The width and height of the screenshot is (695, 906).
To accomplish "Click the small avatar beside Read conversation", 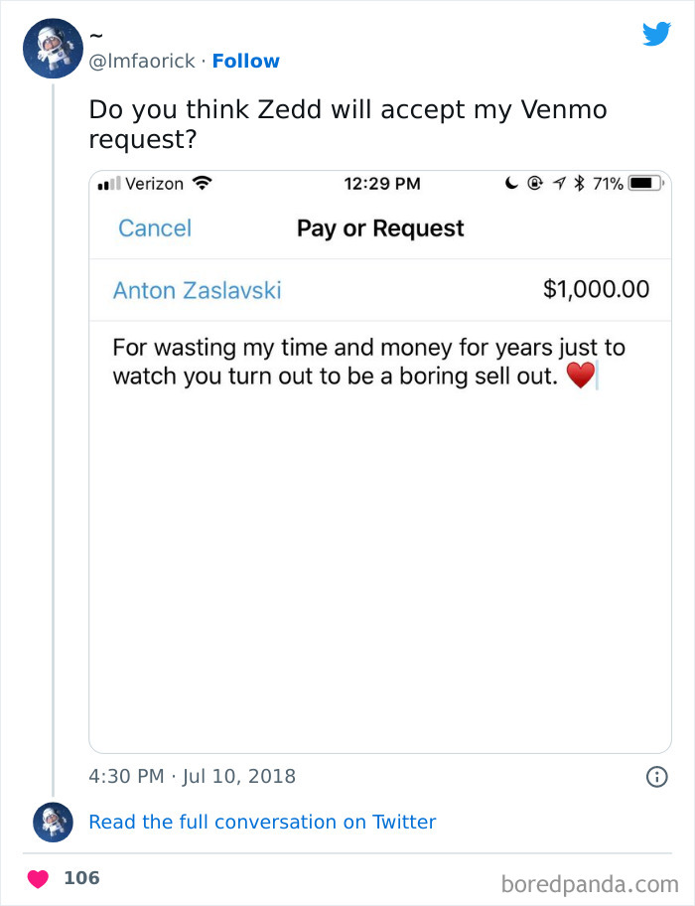I will pos(53,822).
